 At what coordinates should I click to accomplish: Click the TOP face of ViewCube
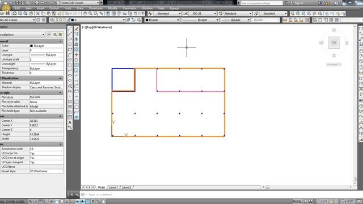[x=334, y=43]
